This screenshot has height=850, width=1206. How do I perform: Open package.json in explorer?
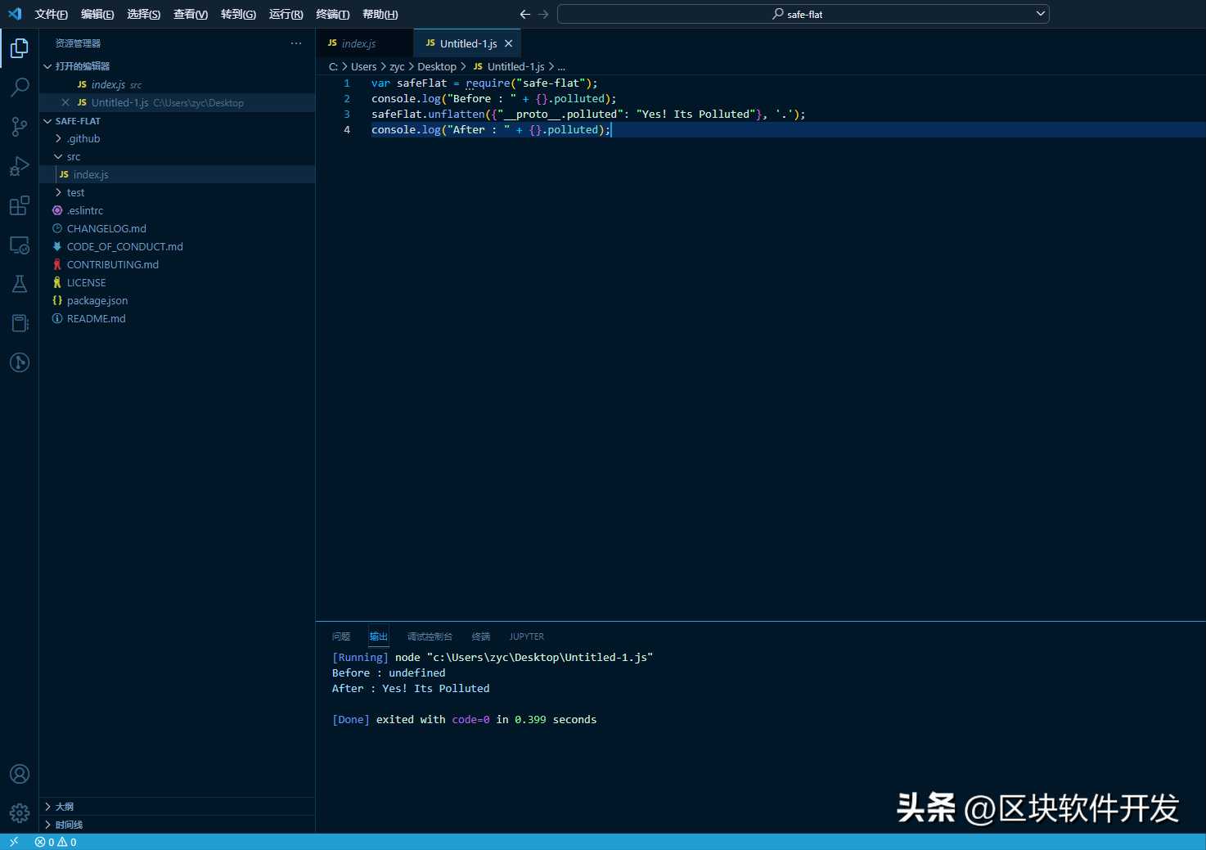pyautogui.click(x=178, y=301)
